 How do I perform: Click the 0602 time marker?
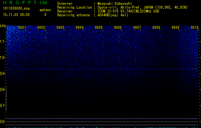pos(41,28)
